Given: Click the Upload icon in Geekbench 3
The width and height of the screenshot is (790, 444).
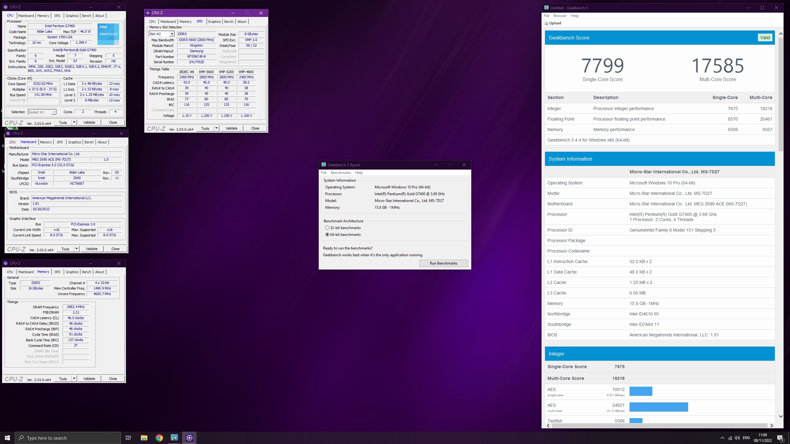Looking at the screenshot, I should pos(546,23).
